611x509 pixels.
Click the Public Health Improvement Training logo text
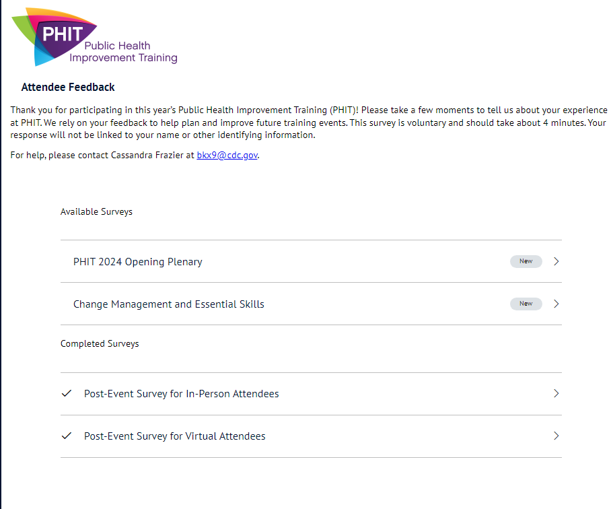(x=124, y=53)
